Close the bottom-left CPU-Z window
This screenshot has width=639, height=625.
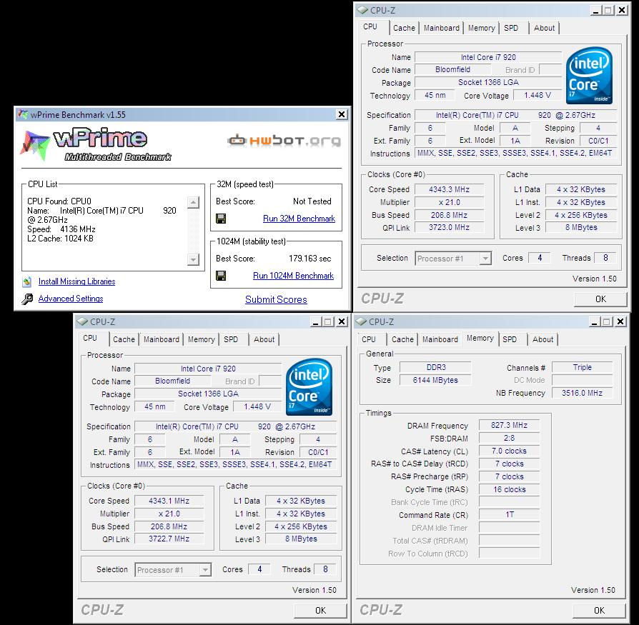pos(342,321)
